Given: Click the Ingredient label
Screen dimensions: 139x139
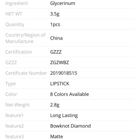Looking at the screenshot, I should (x=17, y=3).
